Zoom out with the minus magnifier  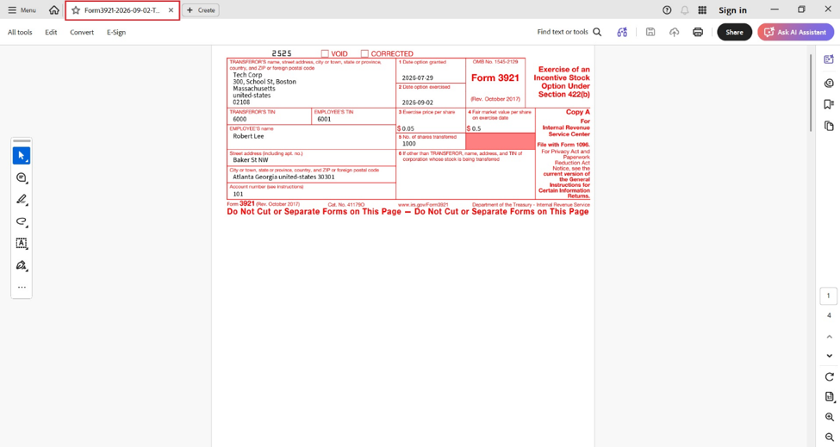[830, 437]
